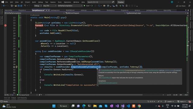Collapse the foreach block at line 15
Image resolution: width=193 pixels, height=109 pixels.
click(x=20, y=25)
